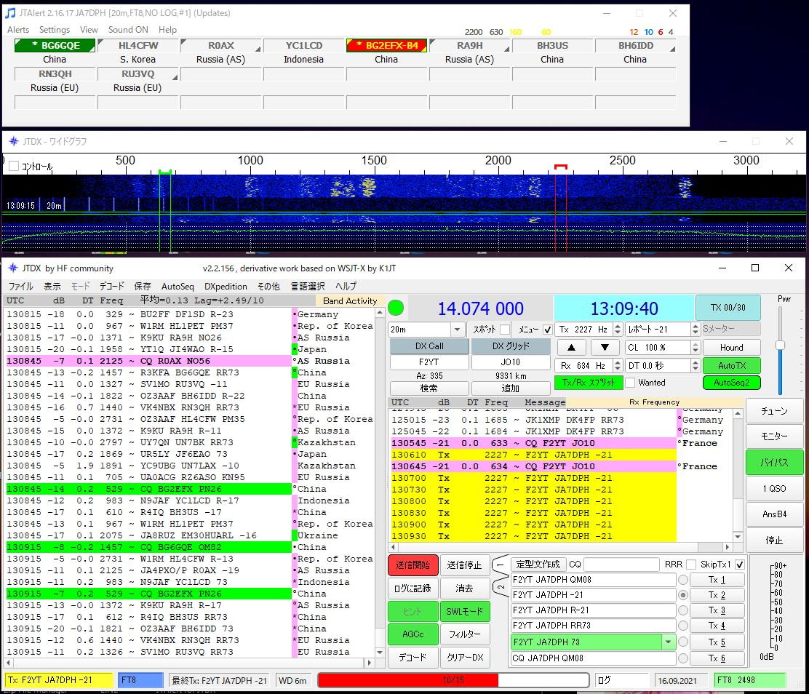Enable the スポット checkbox
The image size is (809, 694).
click(x=505, y=330)
